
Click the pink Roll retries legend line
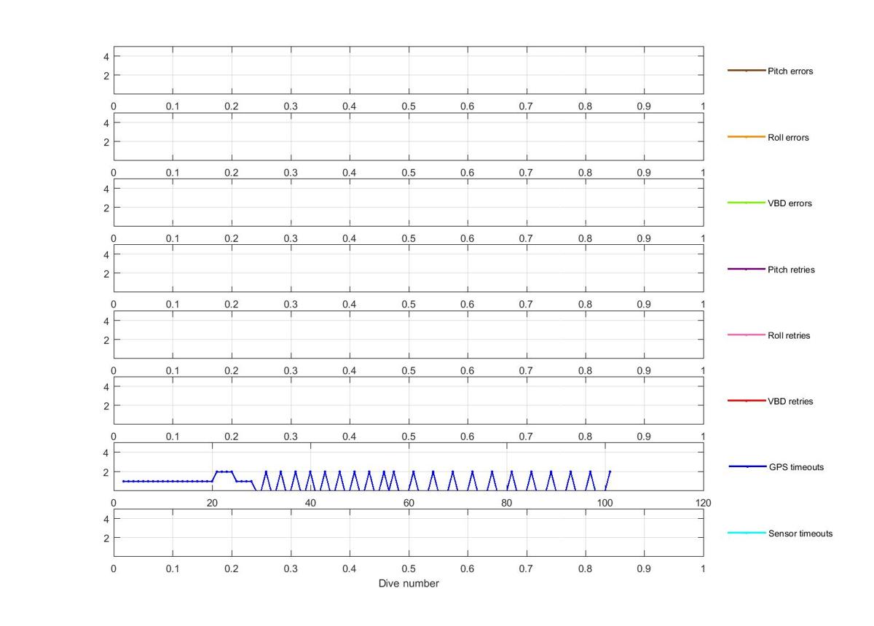(747, 335)
